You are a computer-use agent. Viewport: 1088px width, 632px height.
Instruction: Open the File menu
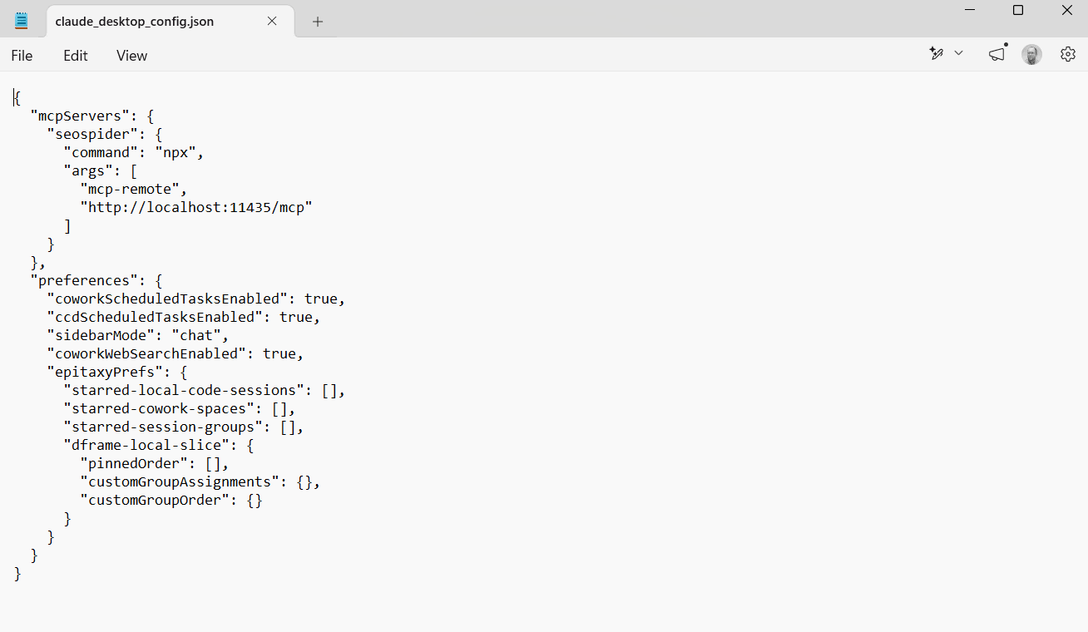point(22,56)
